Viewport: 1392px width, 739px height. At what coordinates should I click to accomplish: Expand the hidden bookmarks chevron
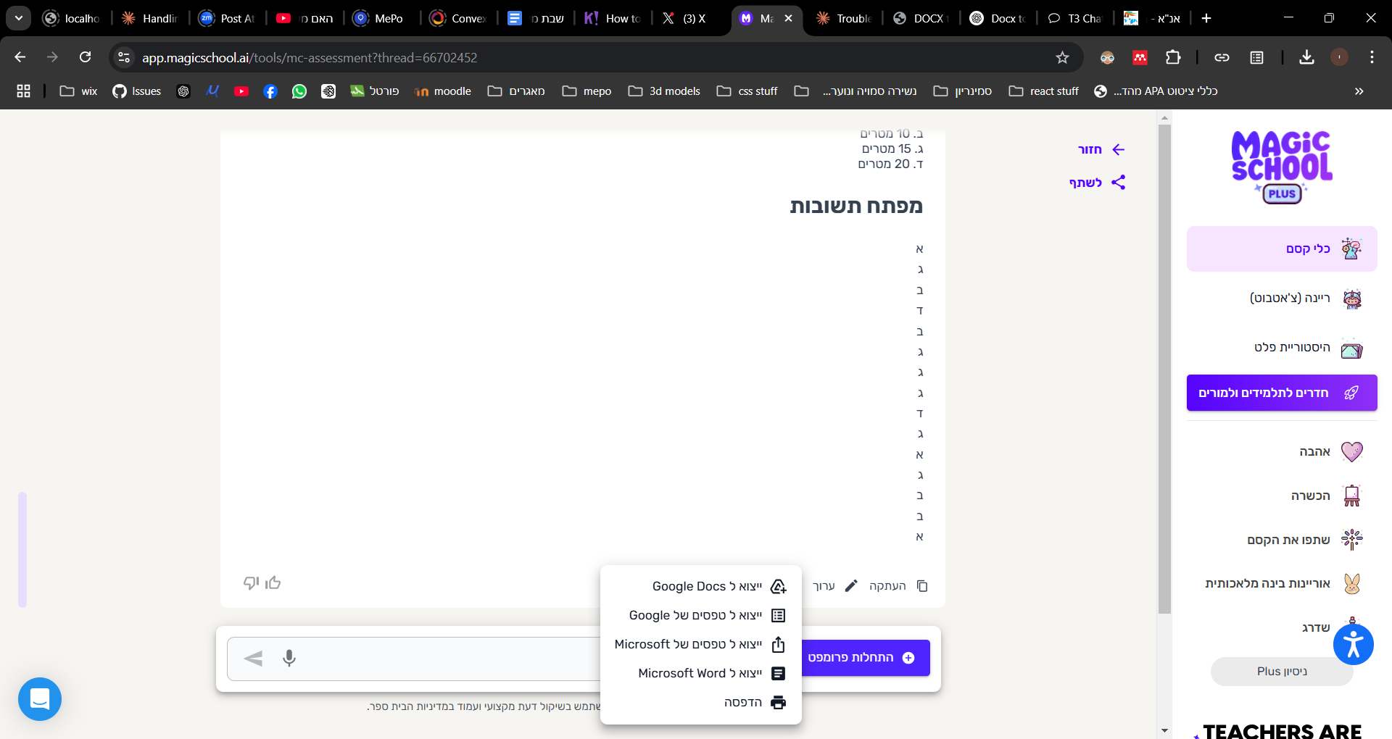[x=1359, y=91]
